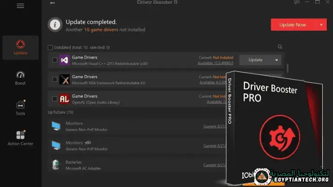Click the Driver Booster PRO box image
This screenshot has width=333, height=187.
pos(274,128)
